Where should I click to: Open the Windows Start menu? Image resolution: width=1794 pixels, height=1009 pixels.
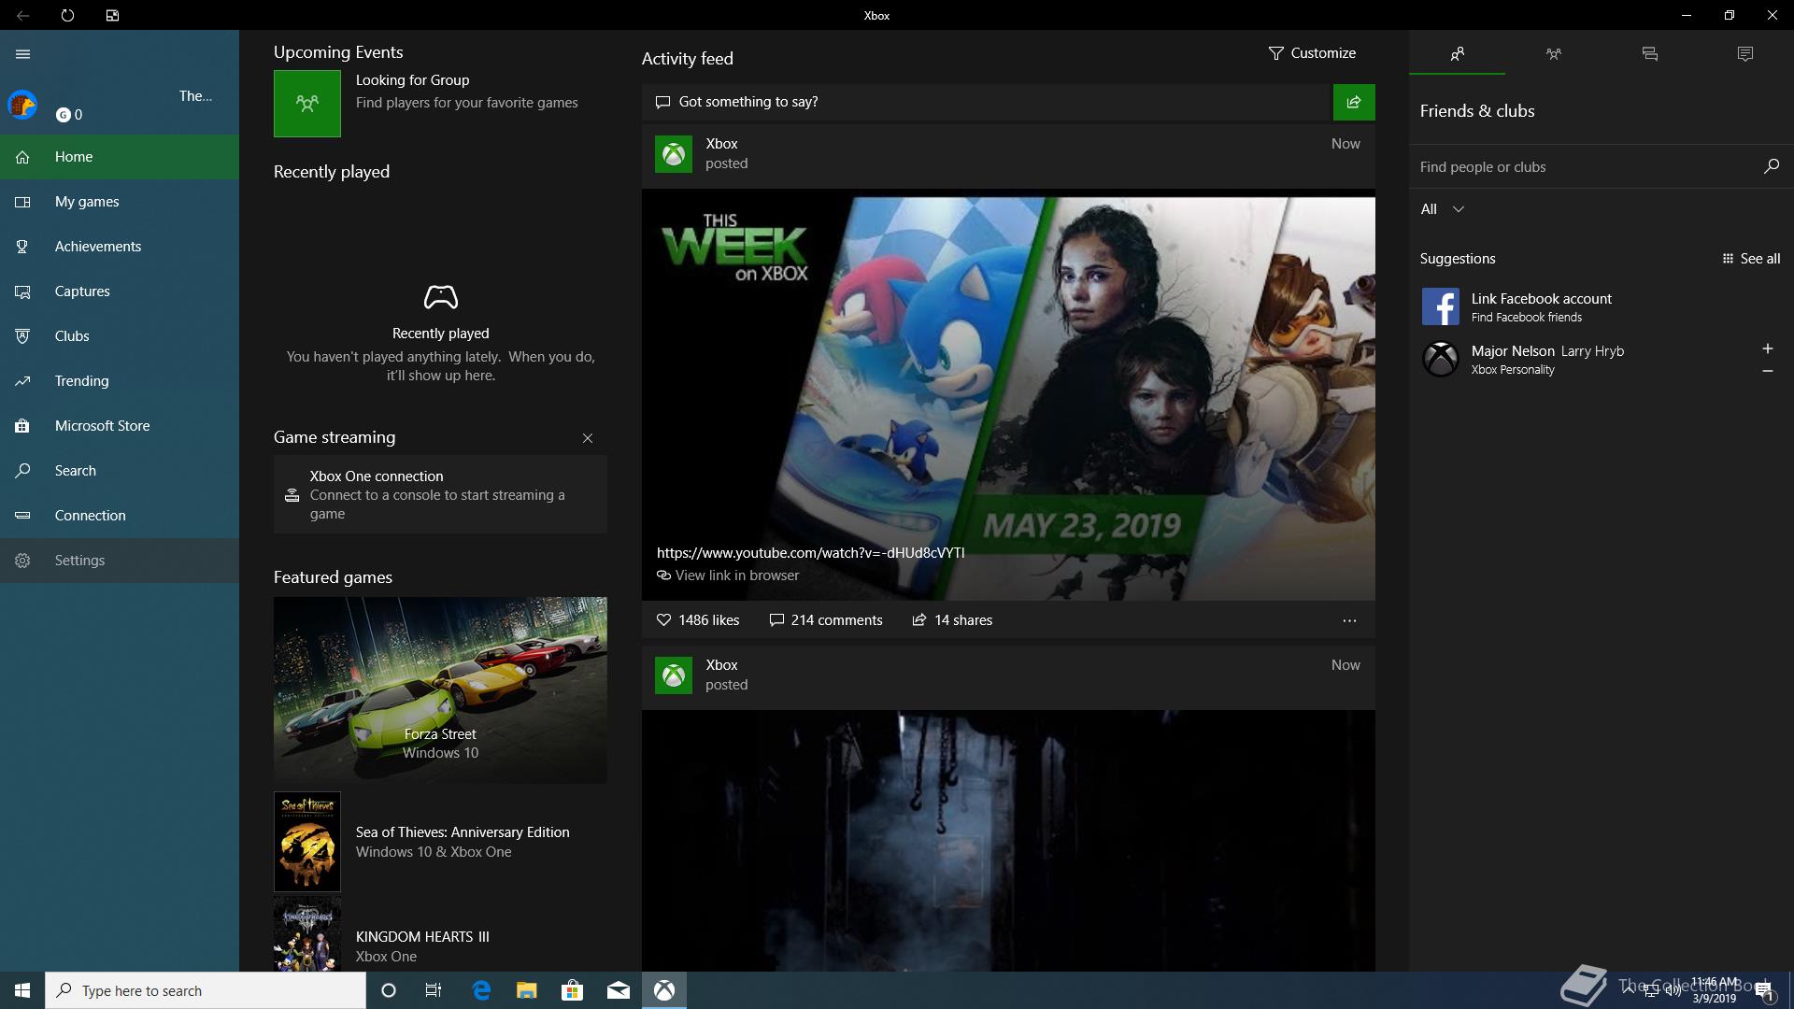[22, 990]
